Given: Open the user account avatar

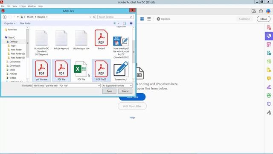Looking at the screenshot, I should [268, 12].
